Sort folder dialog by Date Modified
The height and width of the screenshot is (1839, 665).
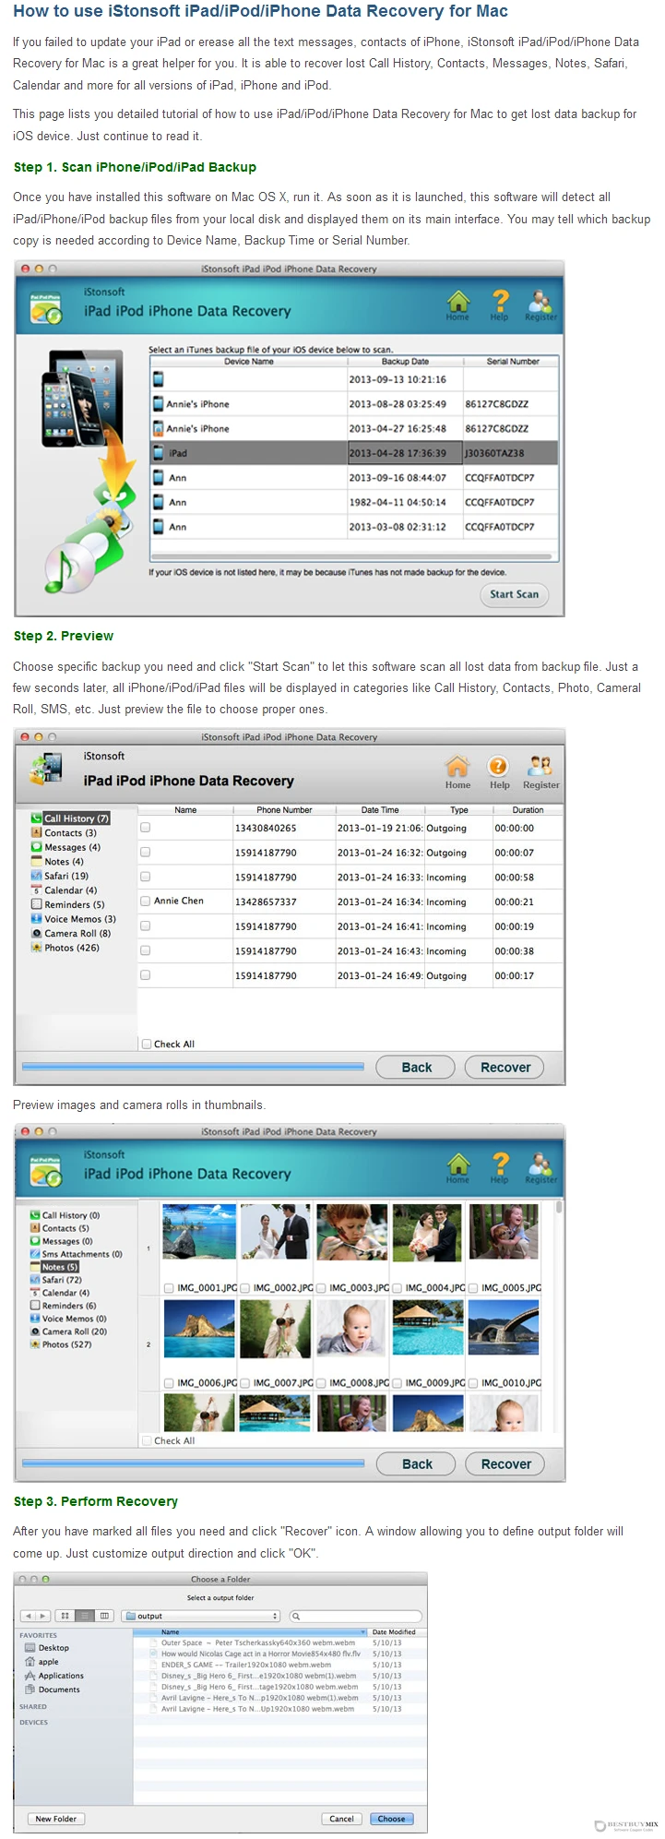click(396, 1632)
